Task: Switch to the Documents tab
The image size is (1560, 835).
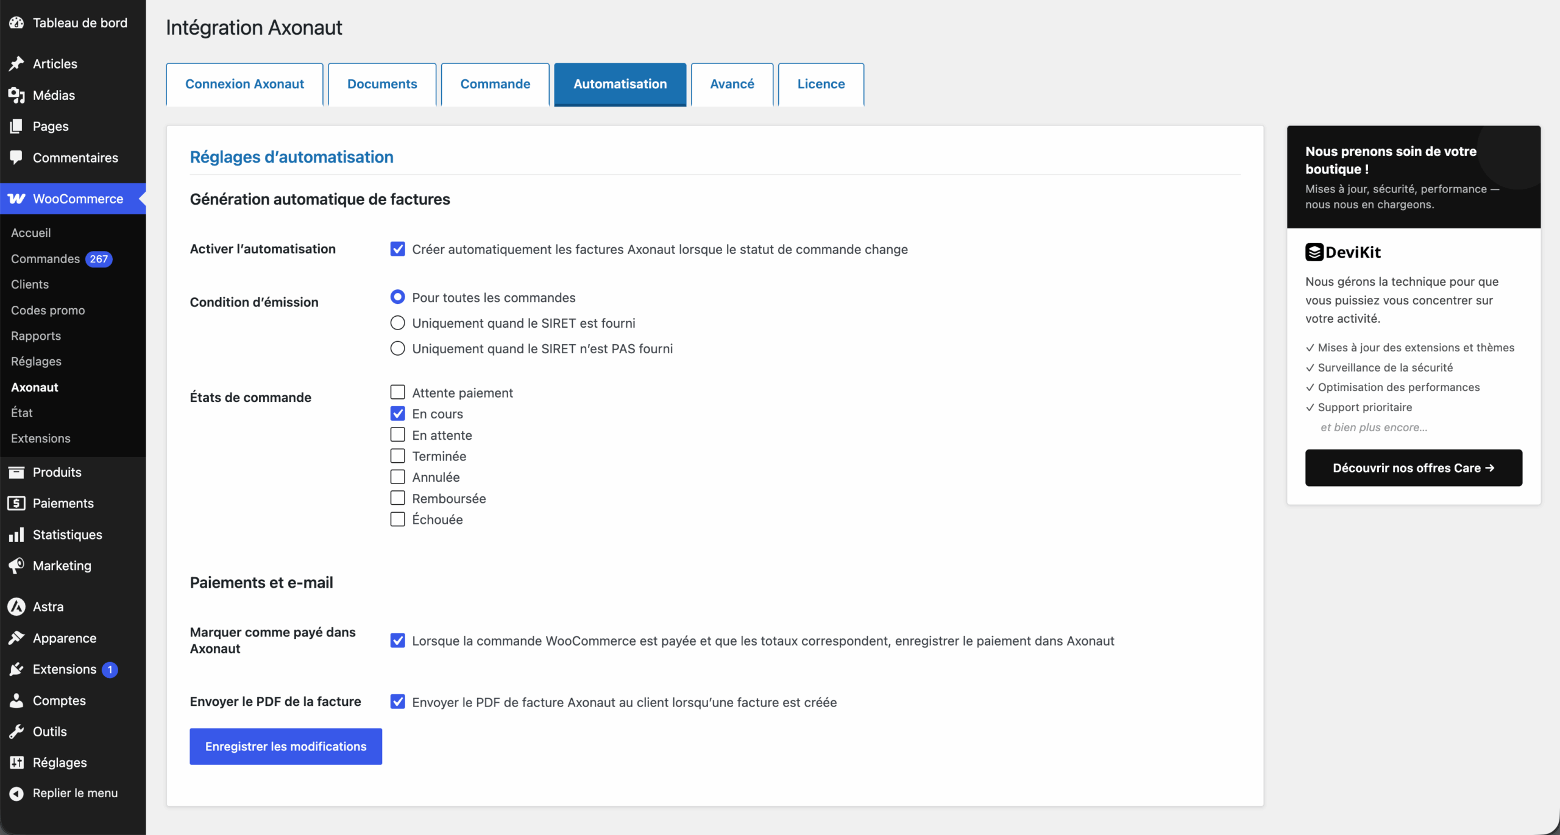Action: [x=382, y=84]
